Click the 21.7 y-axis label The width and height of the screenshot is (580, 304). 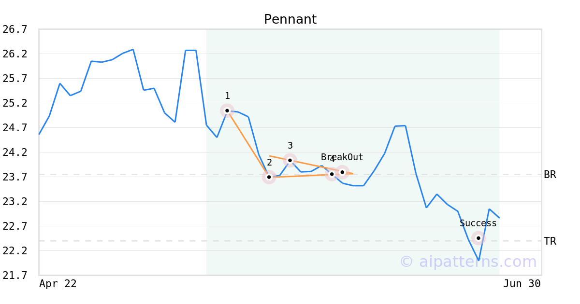(x=15, y=276)
